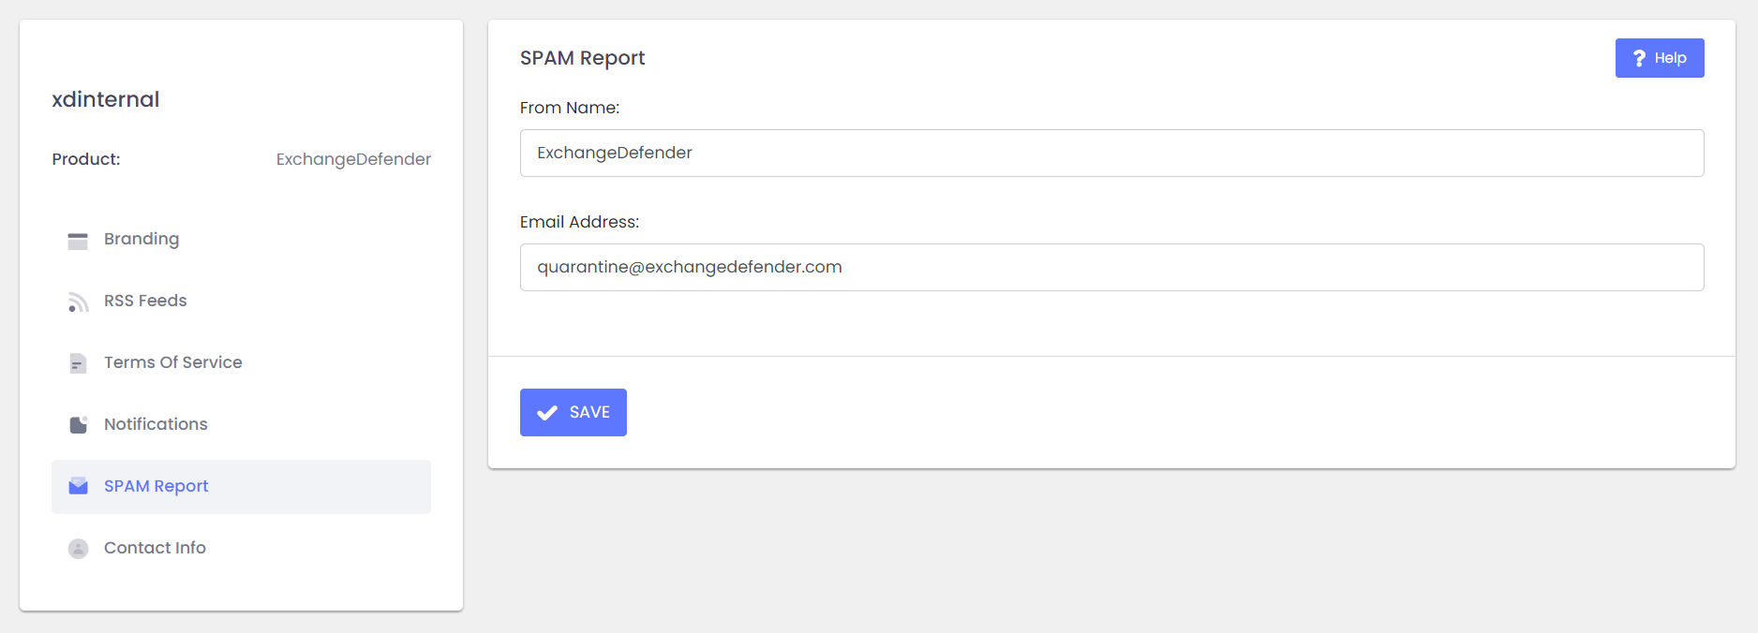
Task: Click the checkmark icon on Save button
Action: [547, 413]
